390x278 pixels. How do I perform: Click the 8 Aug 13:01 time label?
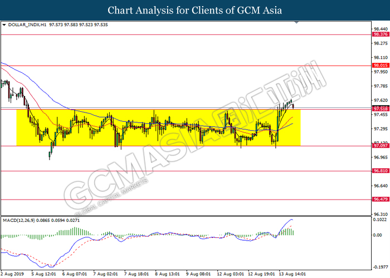point(167,274)
